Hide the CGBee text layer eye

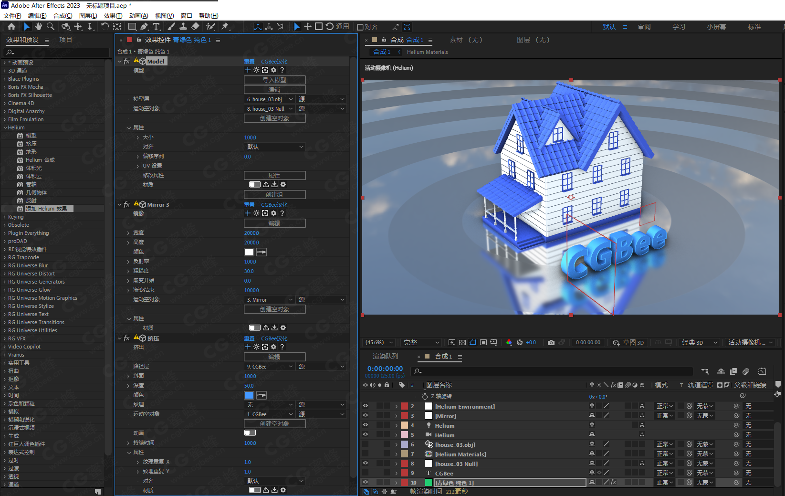point(366,473)
